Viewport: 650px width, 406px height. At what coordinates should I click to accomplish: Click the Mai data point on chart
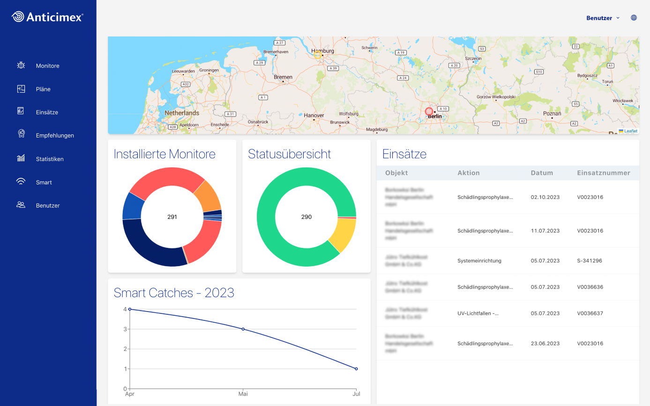(243, 329)
